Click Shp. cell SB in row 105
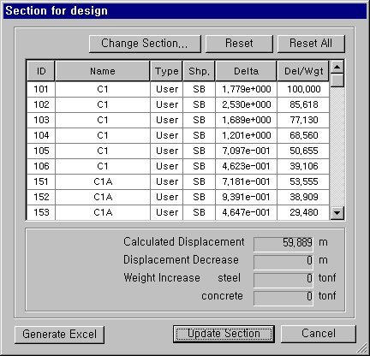 tap(199, 151)
